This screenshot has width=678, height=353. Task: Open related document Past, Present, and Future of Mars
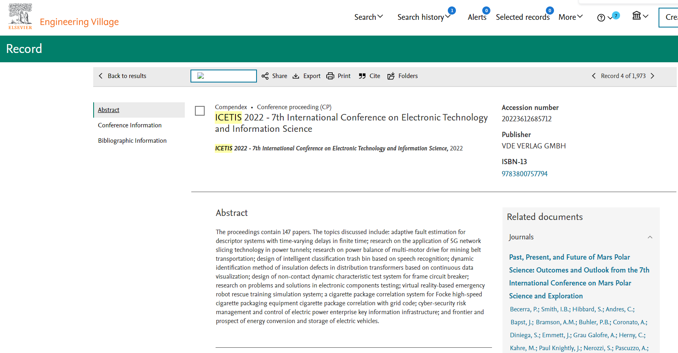pos(579,277)
